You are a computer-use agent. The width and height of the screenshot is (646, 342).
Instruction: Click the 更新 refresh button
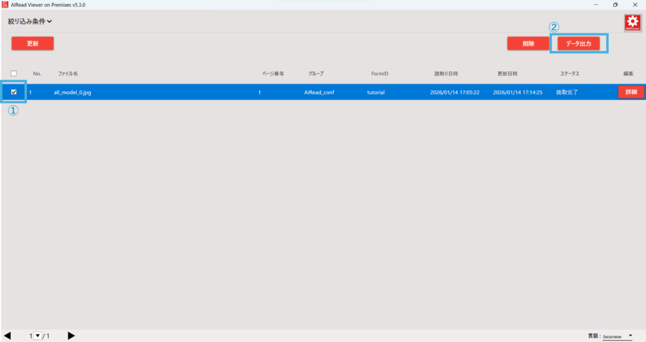tap(32, 43)
